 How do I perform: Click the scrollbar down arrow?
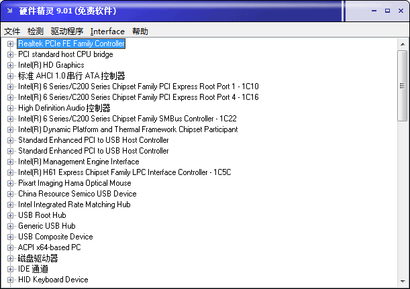point(403,282)
